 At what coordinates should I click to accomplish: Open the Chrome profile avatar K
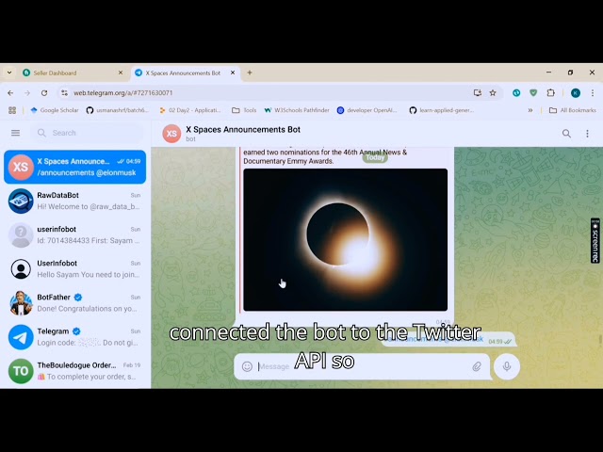click(576, 93)
